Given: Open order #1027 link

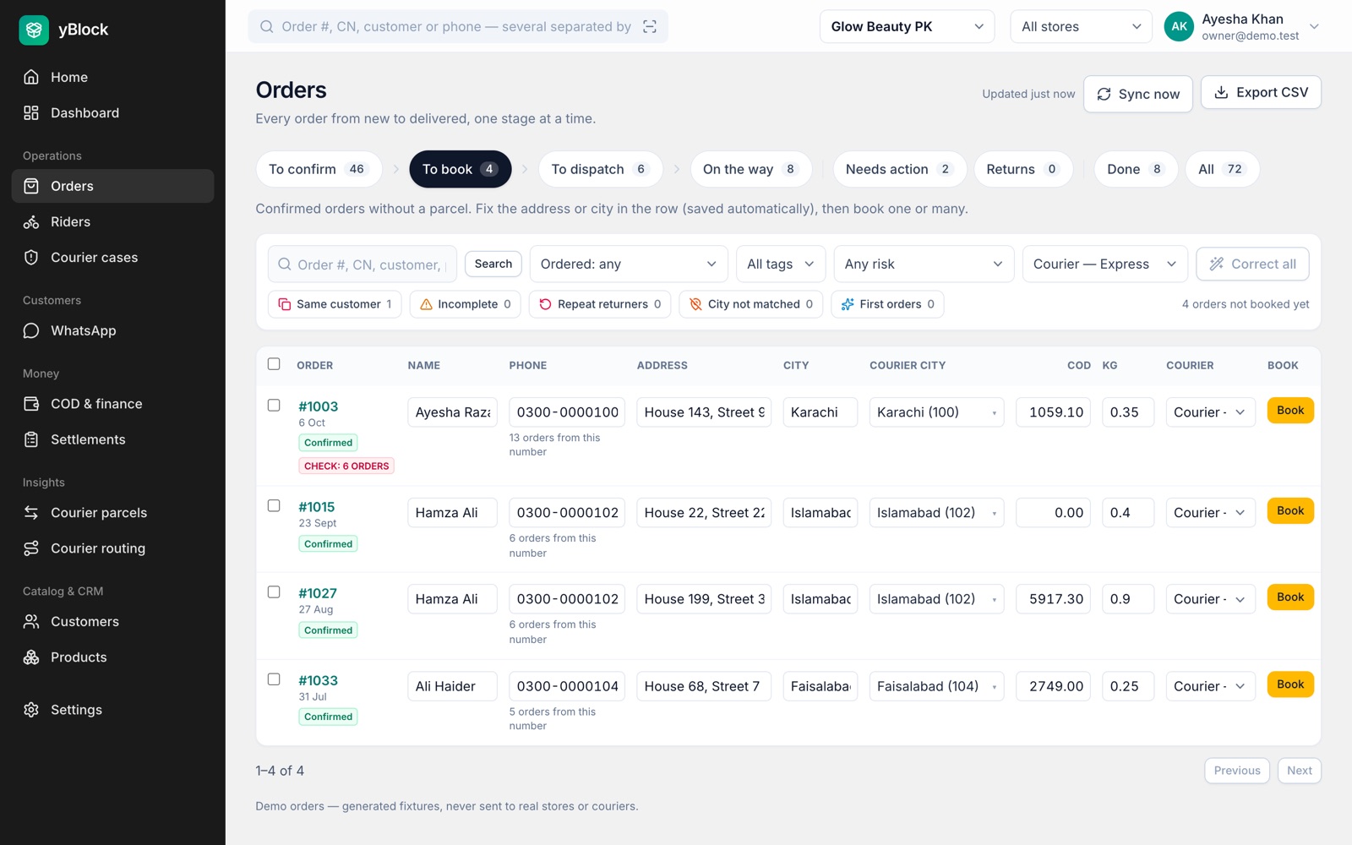Looking at the screenshot, I should click(318, 593).
